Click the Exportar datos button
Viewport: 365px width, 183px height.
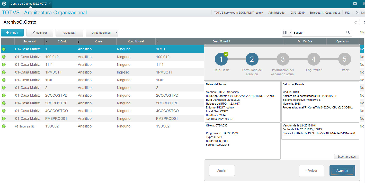(346, 157)
